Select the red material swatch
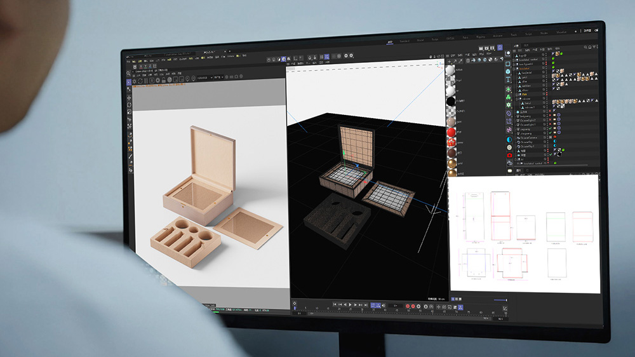Image resolution: width=635 pixels, height=357 pixels. 451,132
